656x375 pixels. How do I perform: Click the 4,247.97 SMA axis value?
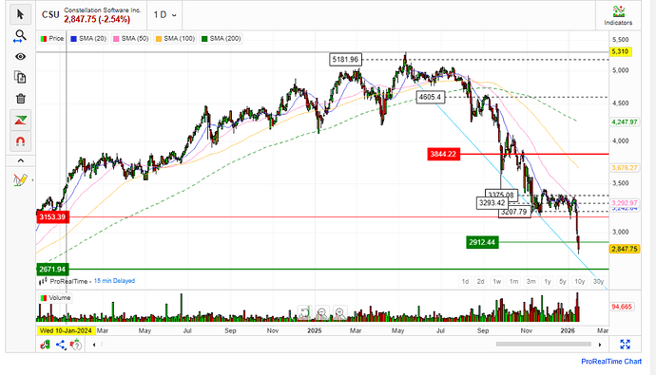click(625, 122)
